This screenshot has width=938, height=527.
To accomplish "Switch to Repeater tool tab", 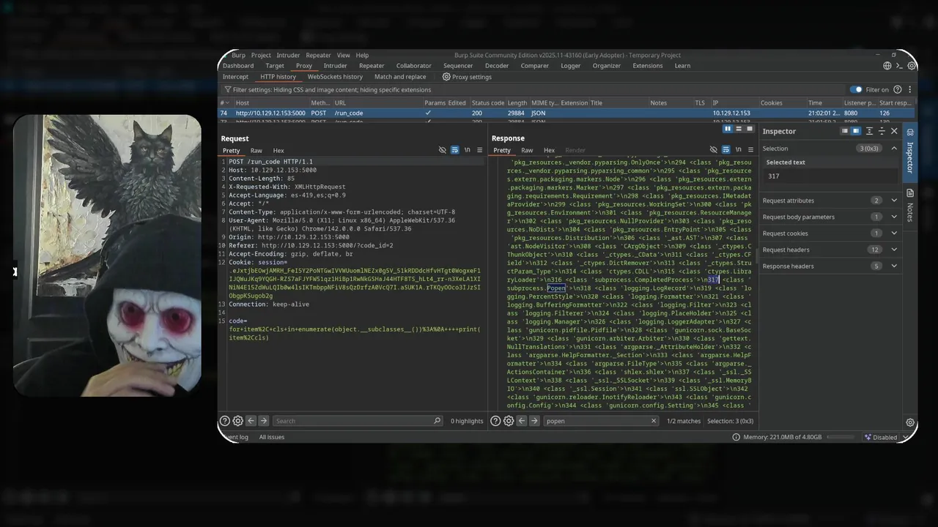I will (x=372, y=66).
